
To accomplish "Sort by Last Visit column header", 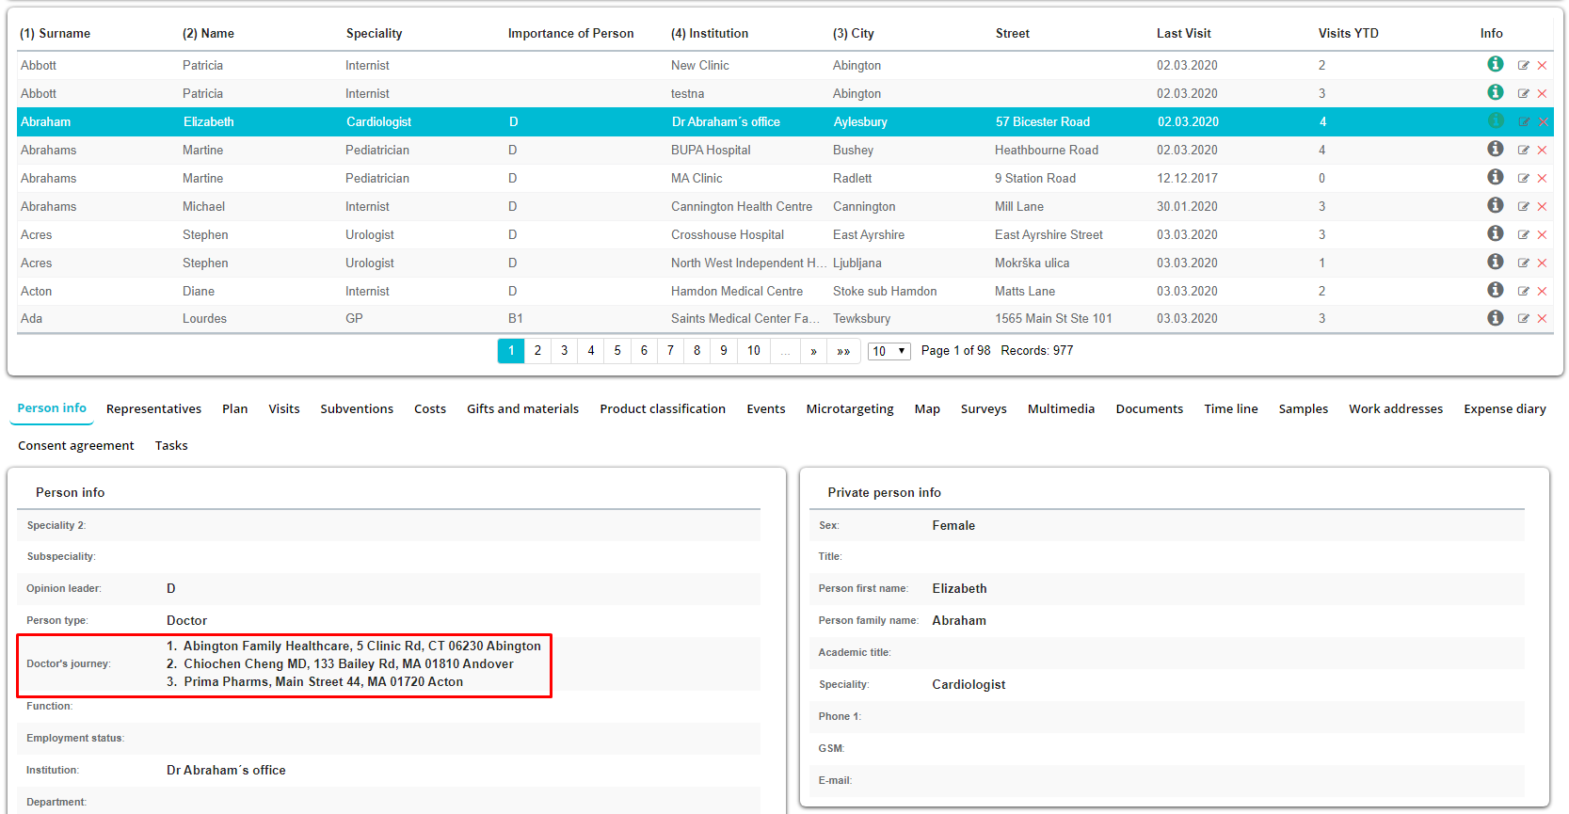I will 1183,33.
